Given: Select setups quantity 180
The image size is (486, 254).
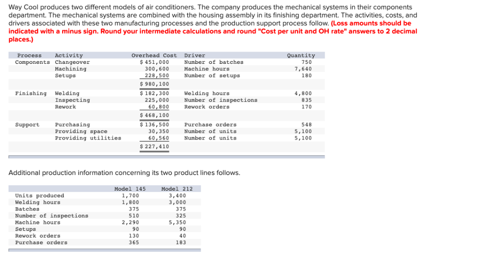Looking at the screenshot, I should (x=307, y=75).
